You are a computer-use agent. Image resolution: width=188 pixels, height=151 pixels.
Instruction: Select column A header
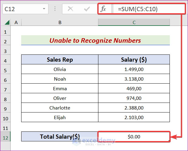tap(16, 23)
